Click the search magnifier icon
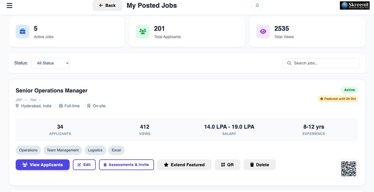The image size is (374, 192). click(x=289, y=63)
